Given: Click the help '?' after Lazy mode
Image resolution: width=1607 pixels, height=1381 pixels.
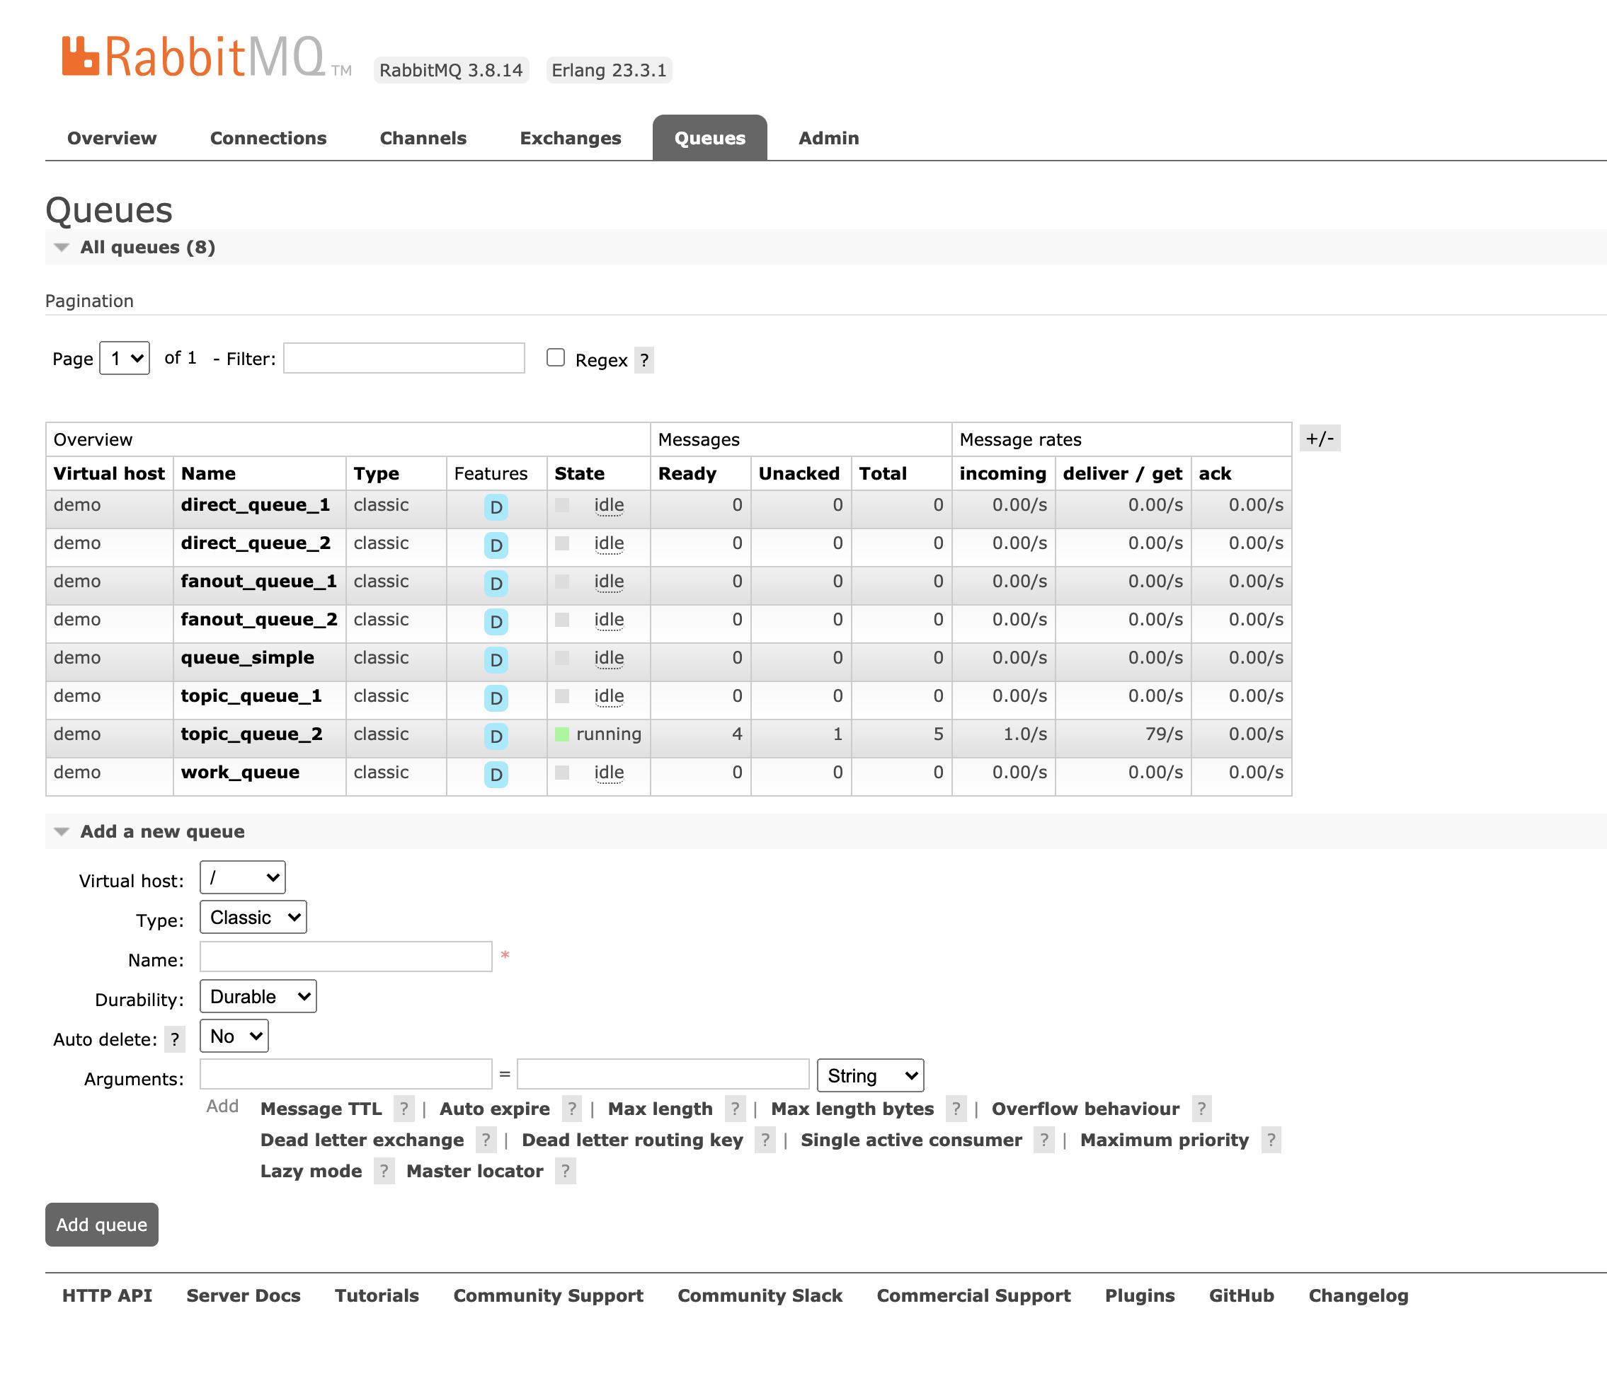Looking at the screenshot, I should click(x=383, y=1171).
